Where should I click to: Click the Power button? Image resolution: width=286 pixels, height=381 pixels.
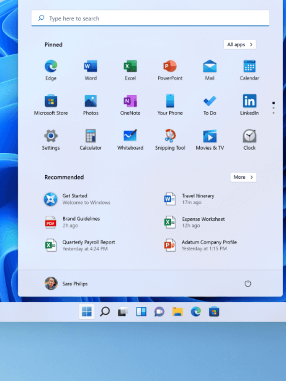pos(248,284)
